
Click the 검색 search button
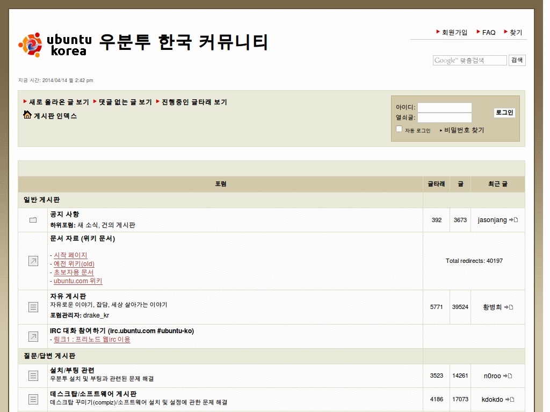517,60
